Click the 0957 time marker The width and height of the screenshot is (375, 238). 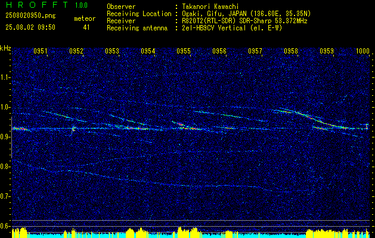(255, 51)
